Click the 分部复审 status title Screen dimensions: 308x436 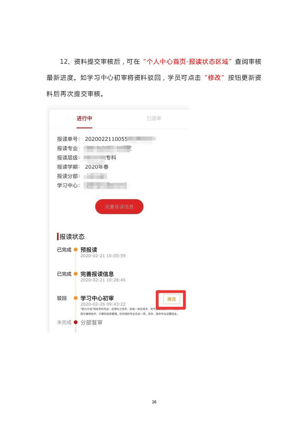[91, 323]
